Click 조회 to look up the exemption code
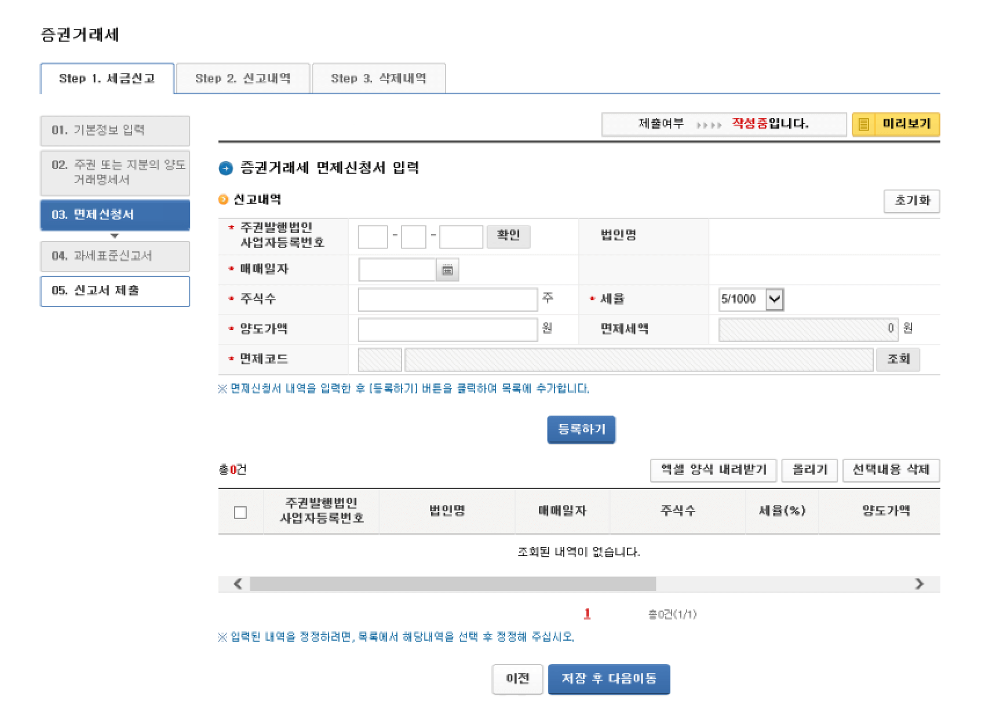This screenshot has height=727, width=985. (899, 359)
